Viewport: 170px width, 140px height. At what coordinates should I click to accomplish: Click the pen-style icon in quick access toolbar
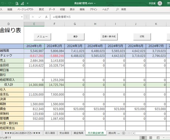pos(23,3)
